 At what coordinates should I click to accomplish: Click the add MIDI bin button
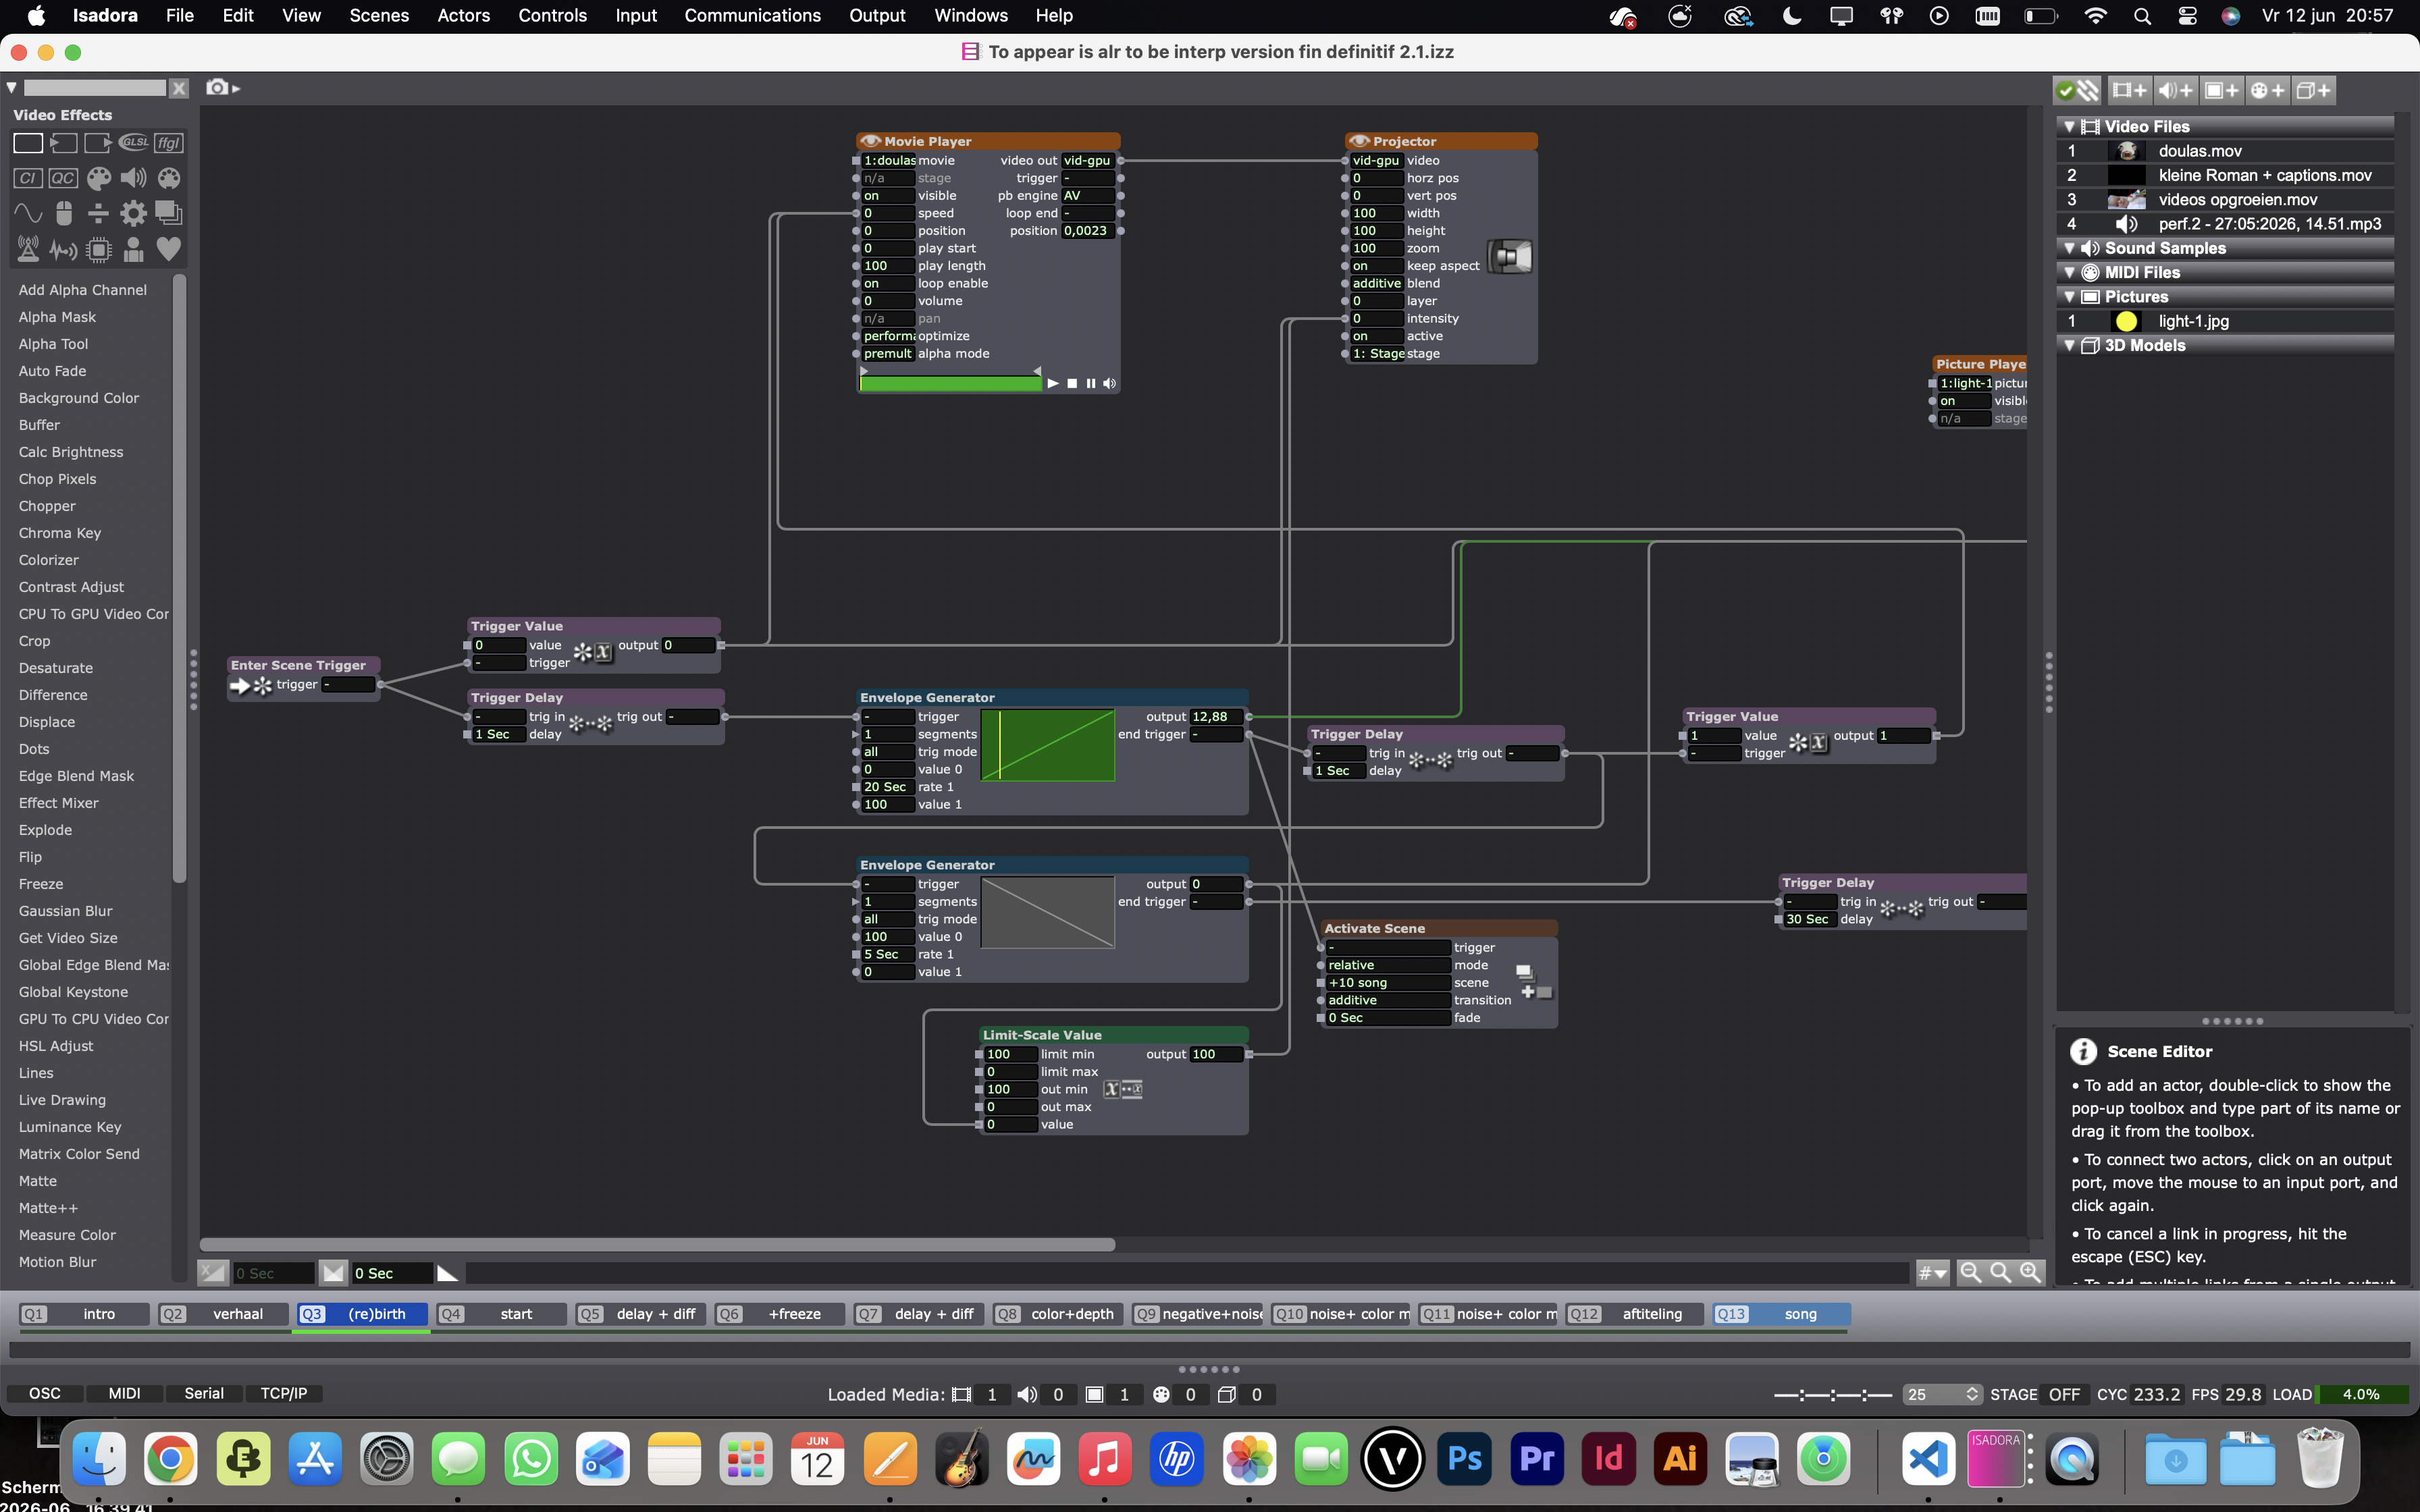2267,90
